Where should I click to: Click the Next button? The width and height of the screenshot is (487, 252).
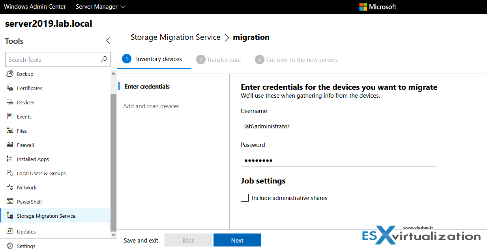click(x=237, y=240)
